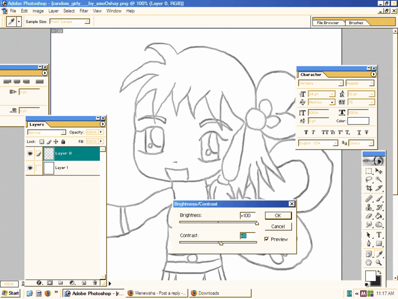Select the Eraser tool
The image size is (398, 299).
(369, 216)
